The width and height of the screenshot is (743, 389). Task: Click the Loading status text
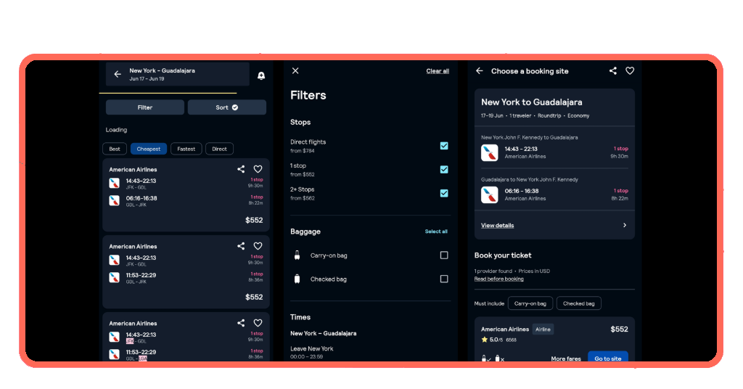[116, 130]
